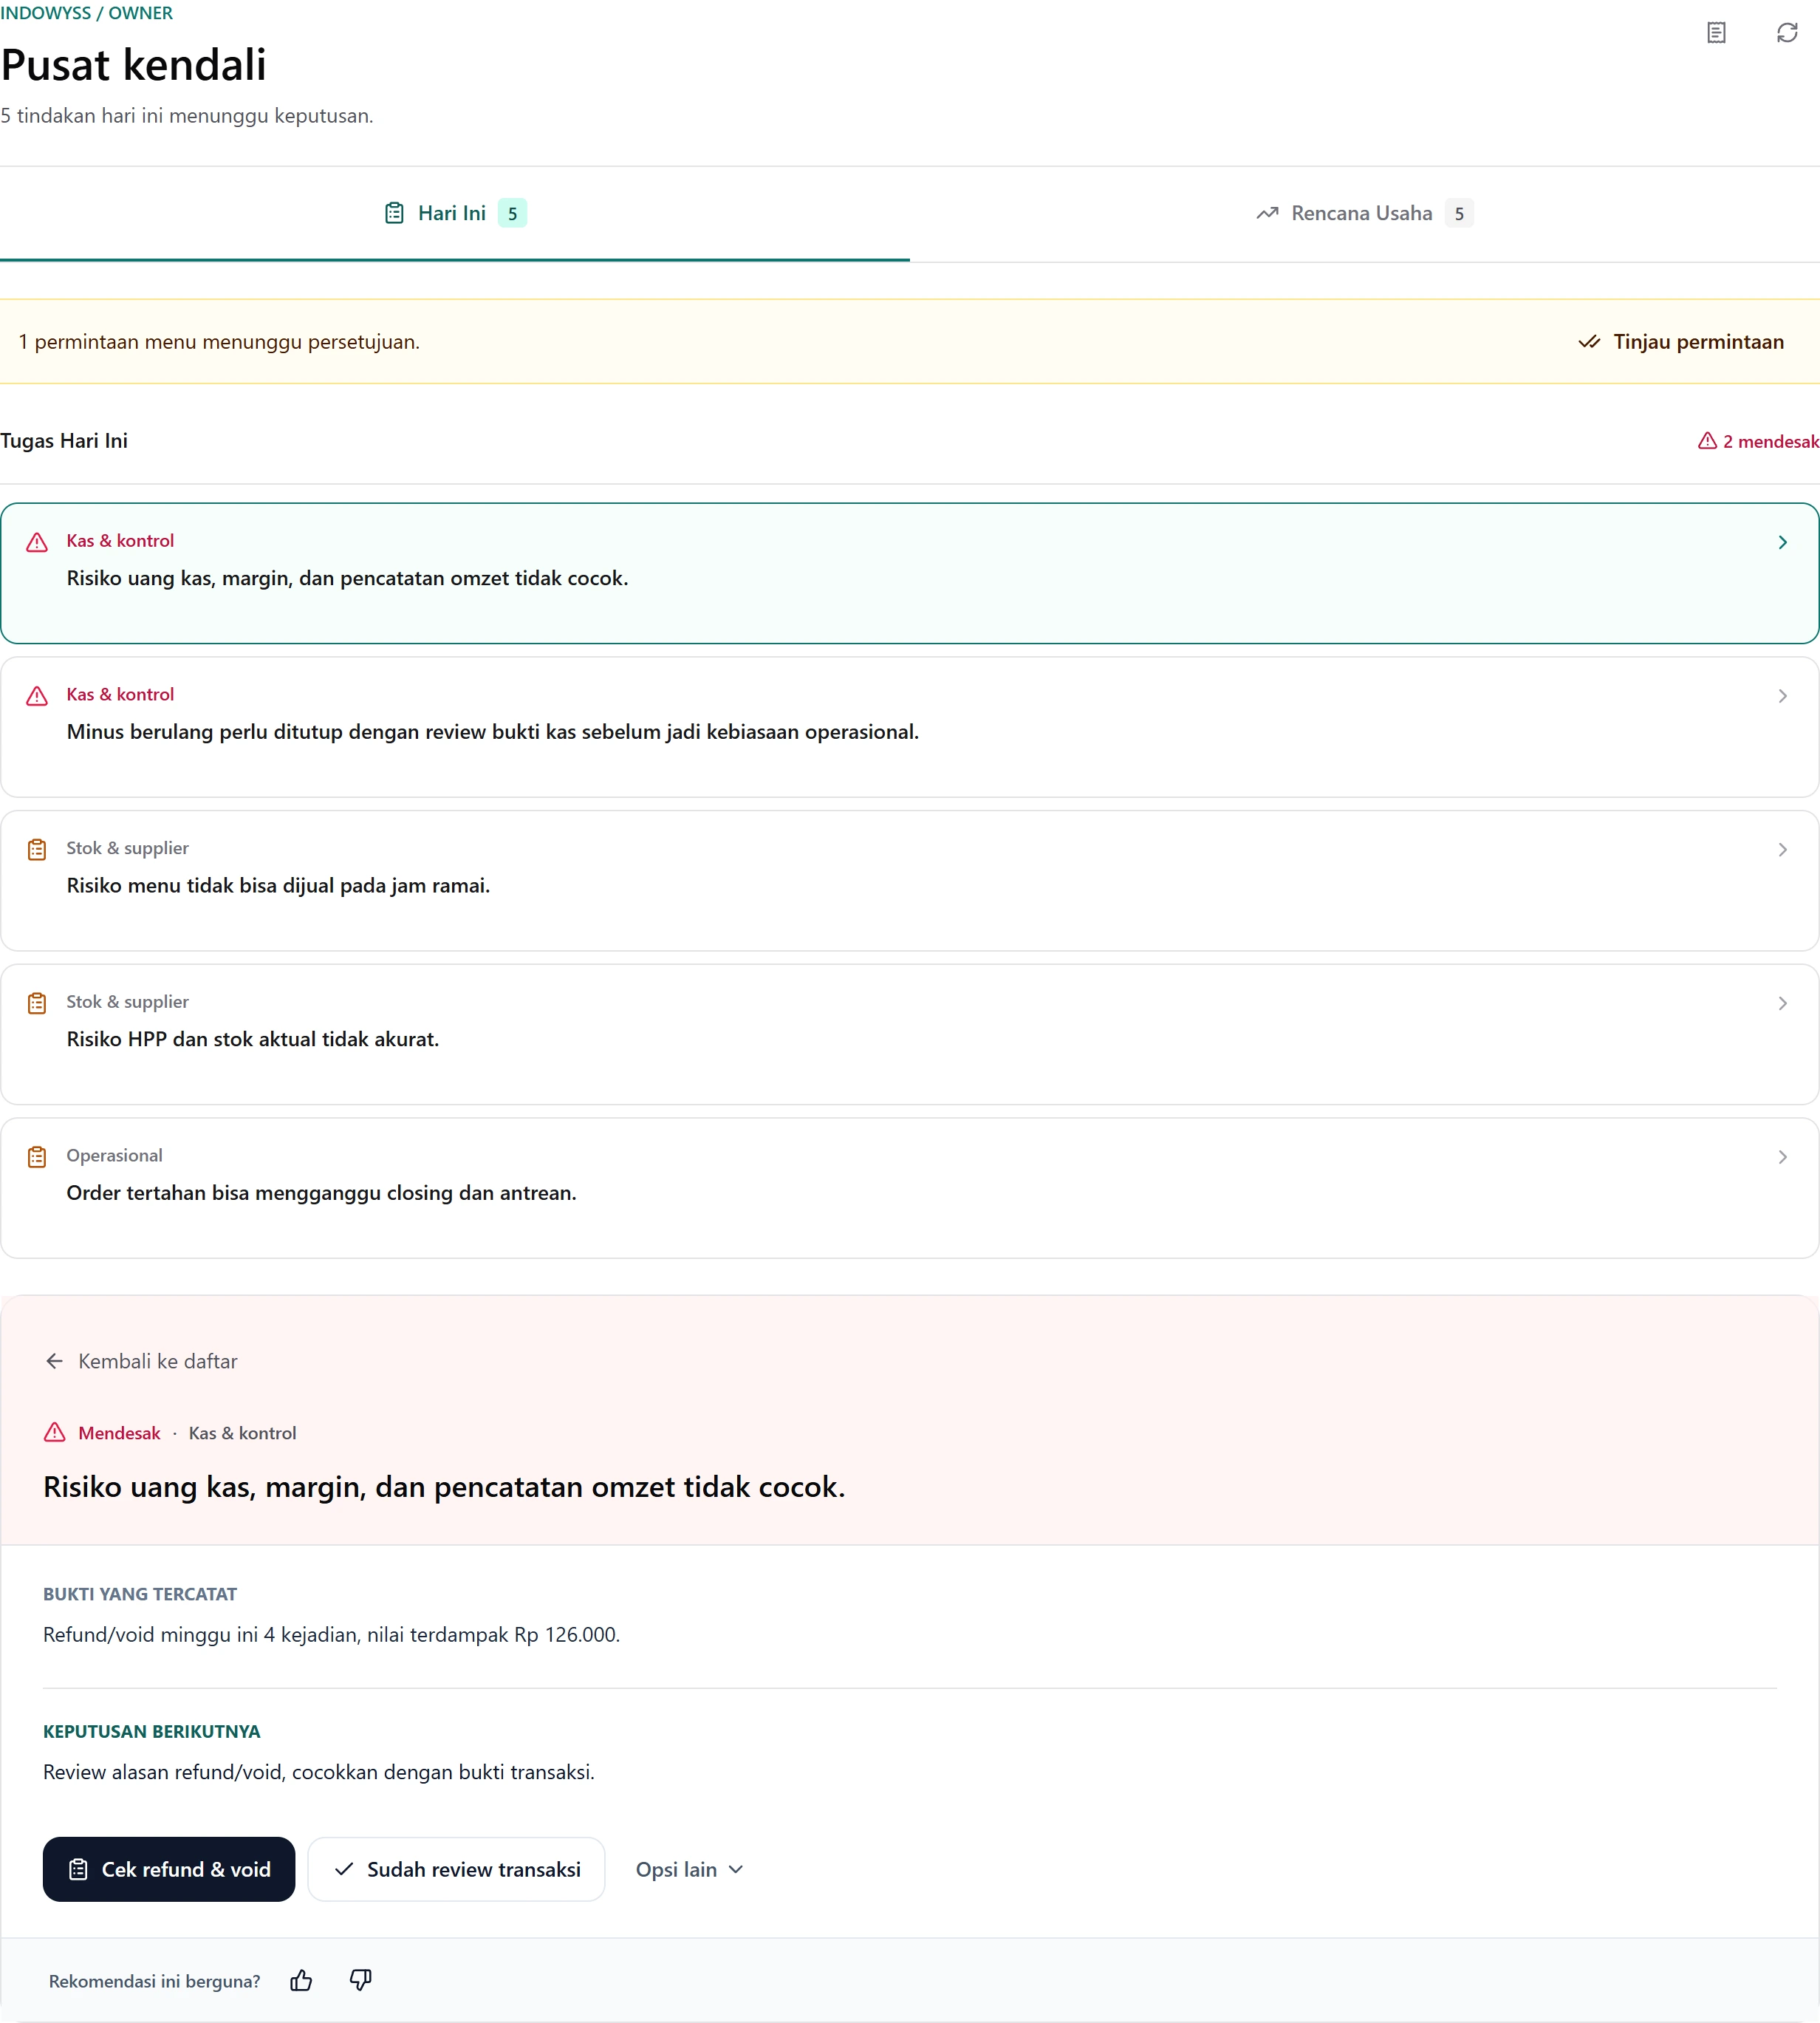
Task: Click the Mendesak warning icon in detail panel
Action: (x=55, y=1433)
